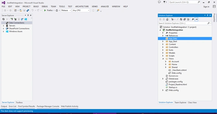Open the Web Publish Activity tab

[69, 106]
